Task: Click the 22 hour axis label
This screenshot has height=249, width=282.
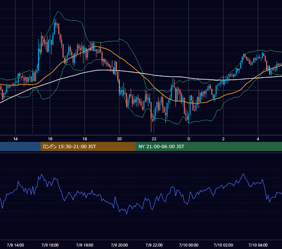Action: [154, 139]
